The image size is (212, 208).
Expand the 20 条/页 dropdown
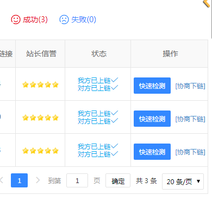point(183,181)
